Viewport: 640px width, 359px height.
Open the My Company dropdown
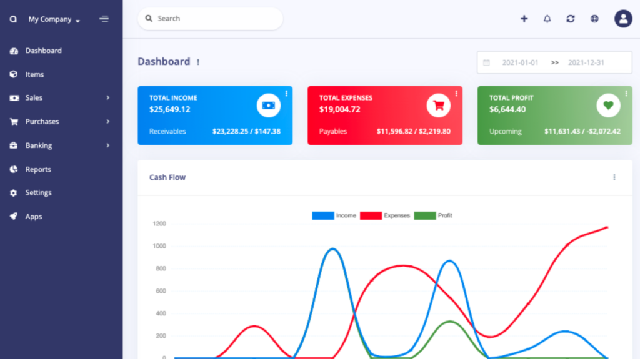(54, 19)
